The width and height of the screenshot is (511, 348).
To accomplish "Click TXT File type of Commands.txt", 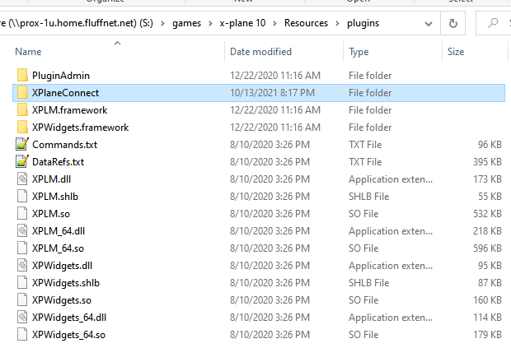I will coord(365,145).
